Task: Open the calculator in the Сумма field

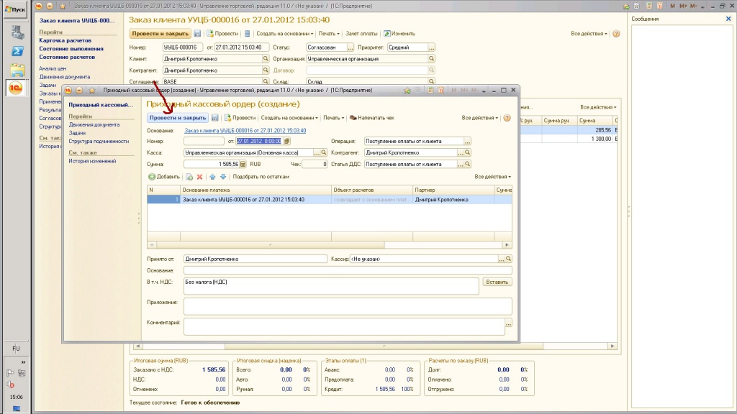Action: tap(243, 165)
